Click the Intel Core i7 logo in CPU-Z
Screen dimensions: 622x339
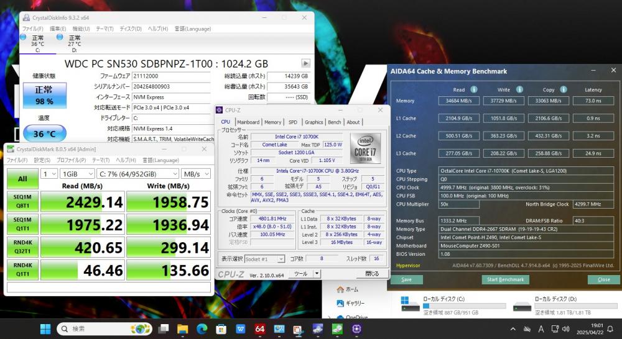(365, 148)
